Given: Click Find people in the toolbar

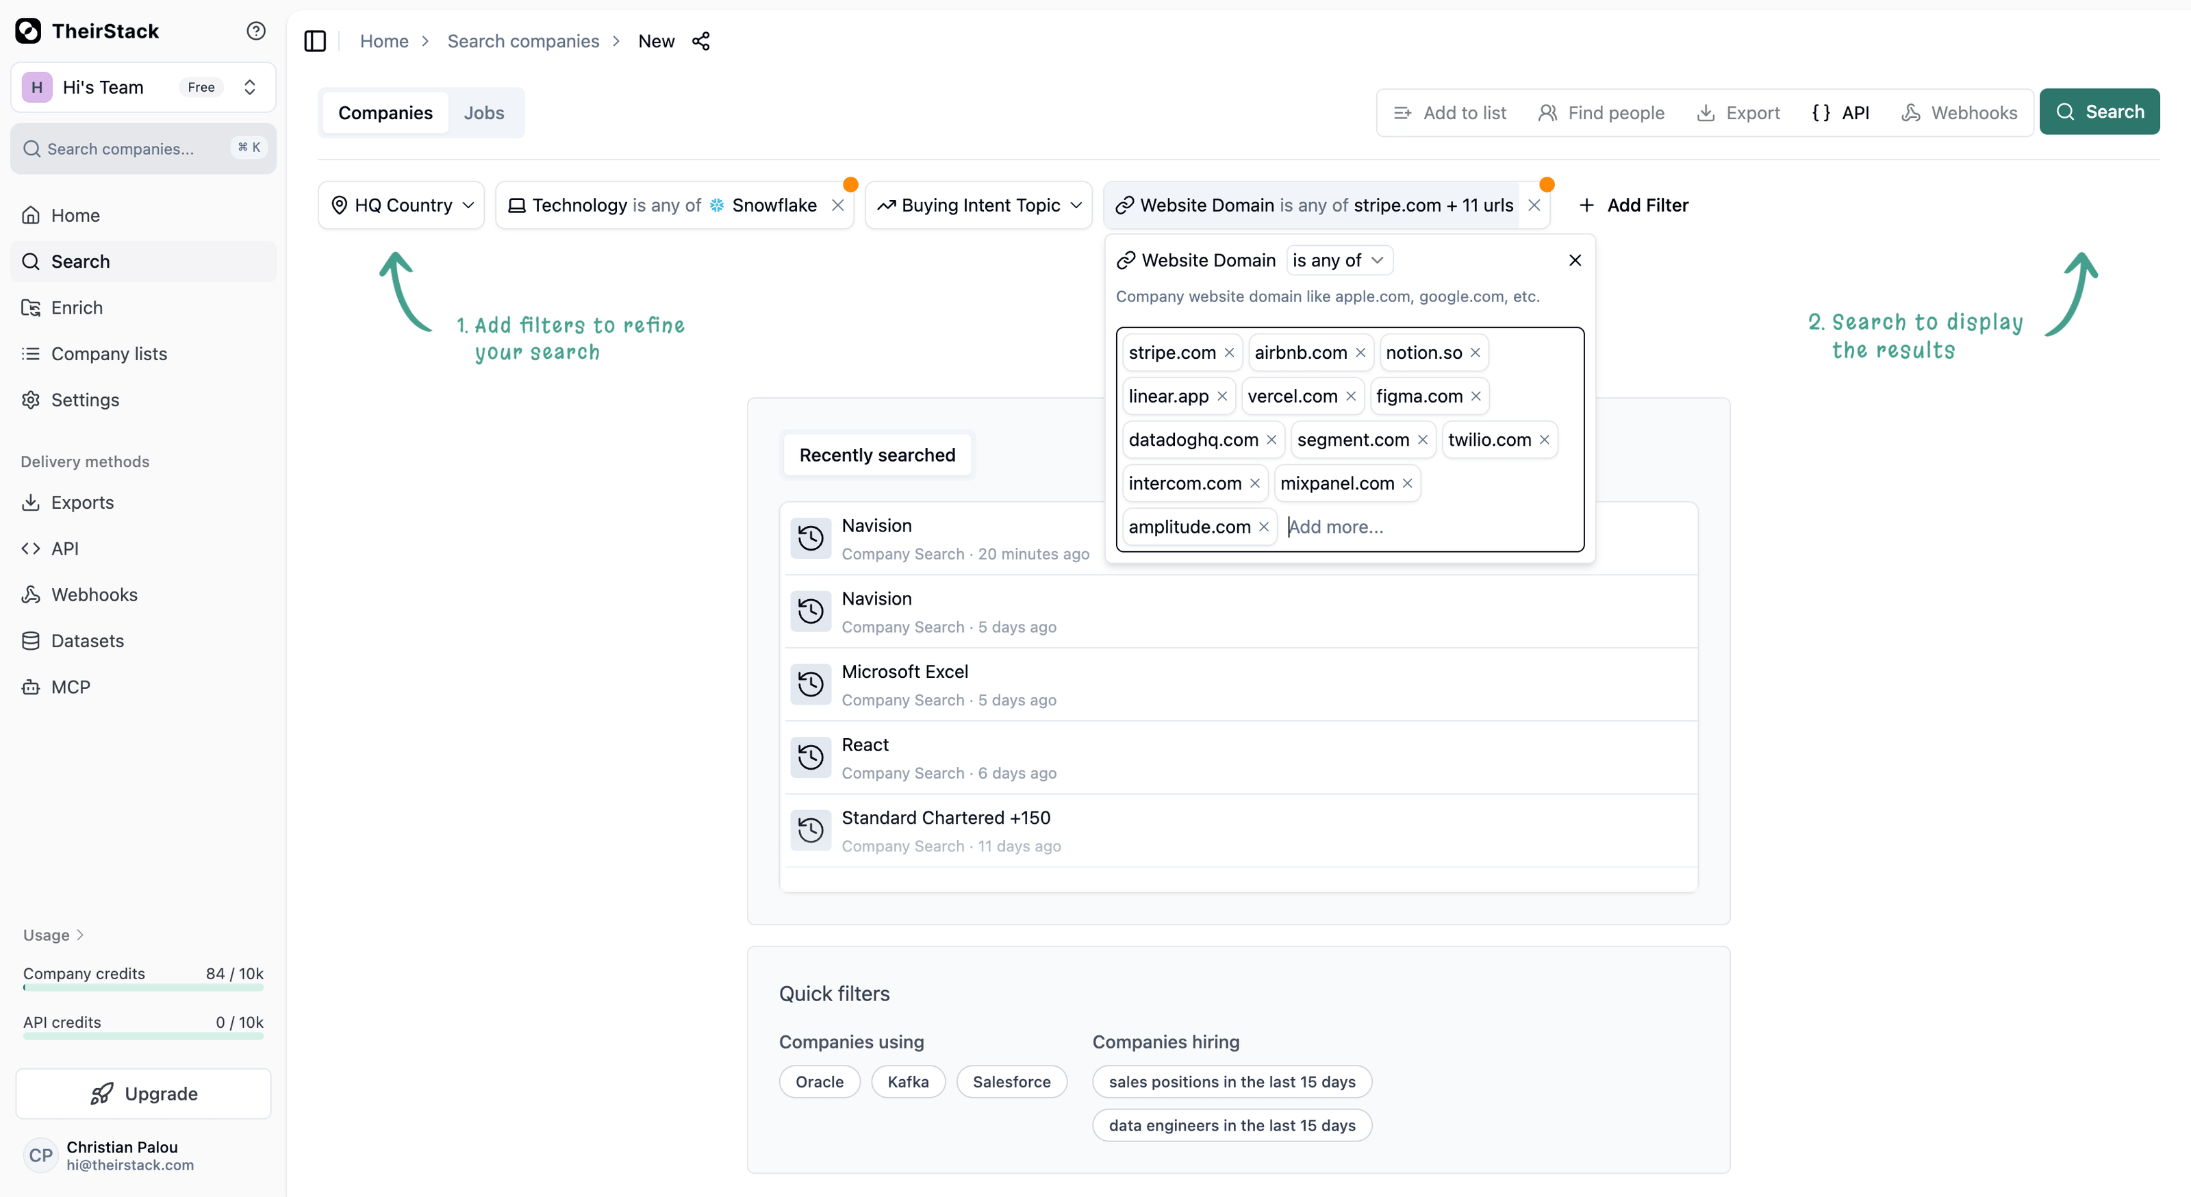Looking at the screenshot, I should tap(1601, 113).
